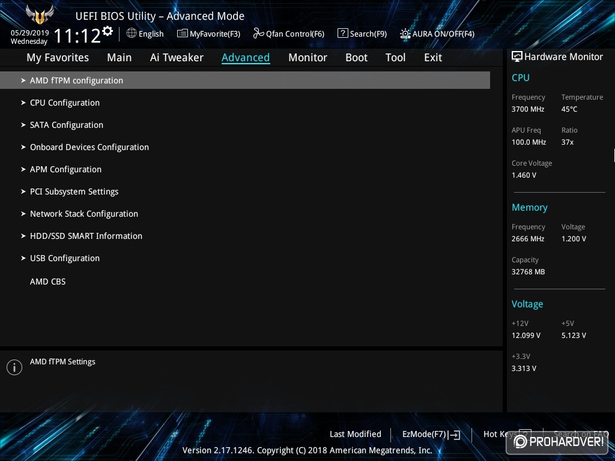The image size is (615, 461).
Task: Open the Boot tab
Action: pos(356,58)
